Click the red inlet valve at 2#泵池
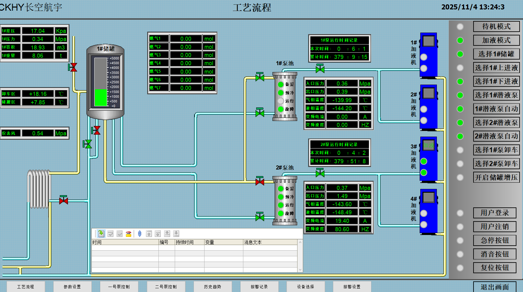The width and height of the screenshot is (523, 292). tap(260, 181)
